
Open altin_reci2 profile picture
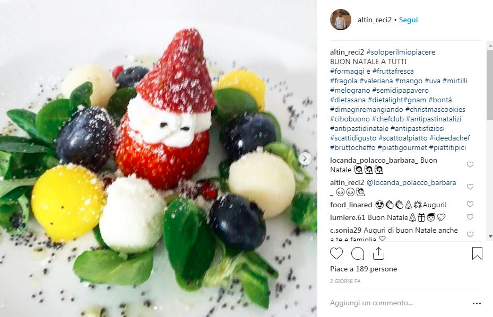[x=341, y=20]
